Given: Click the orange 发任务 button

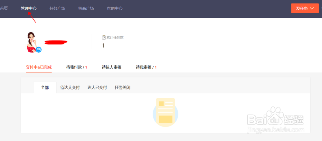Looking at the screenshot, I should pos(305,8).
